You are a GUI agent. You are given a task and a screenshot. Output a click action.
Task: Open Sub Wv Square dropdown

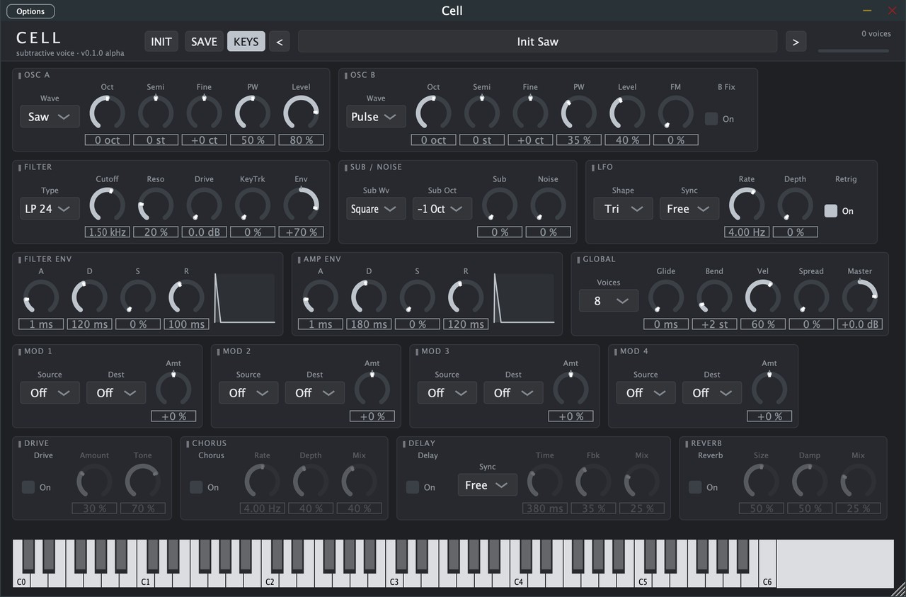pos(376,209)
